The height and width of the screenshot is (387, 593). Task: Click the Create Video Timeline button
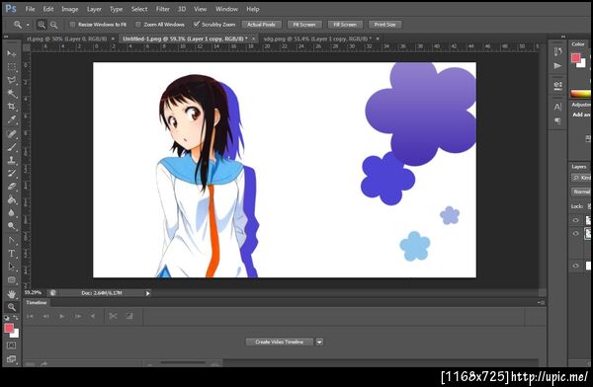pos(279,342)
